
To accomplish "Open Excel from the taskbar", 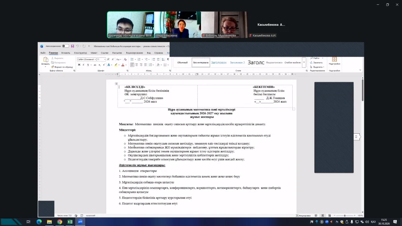I will coord(70,222).
